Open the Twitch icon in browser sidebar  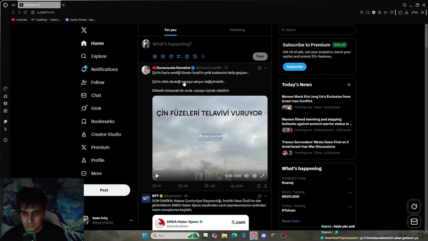point(5,122)
